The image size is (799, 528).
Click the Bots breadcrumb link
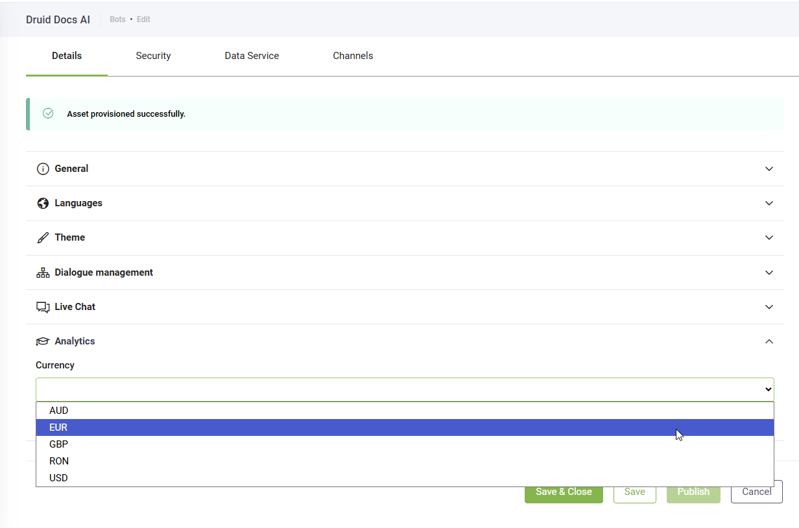(x=117, y=19)
